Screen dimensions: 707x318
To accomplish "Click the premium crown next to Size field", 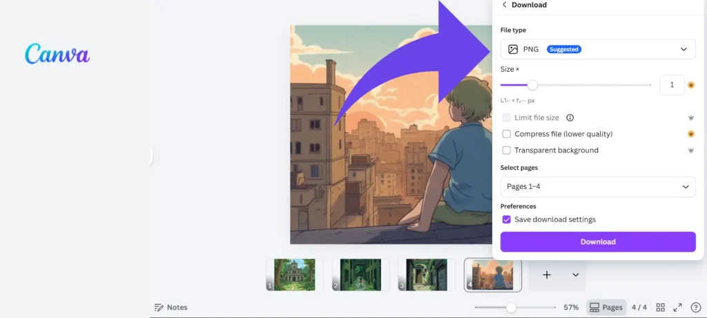I will [x=690, y=86].
